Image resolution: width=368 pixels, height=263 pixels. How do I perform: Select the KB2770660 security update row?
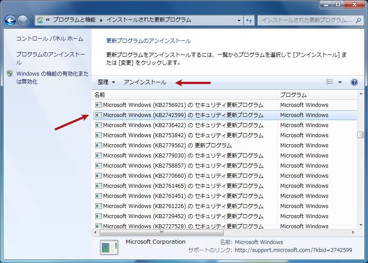point(225,175)
